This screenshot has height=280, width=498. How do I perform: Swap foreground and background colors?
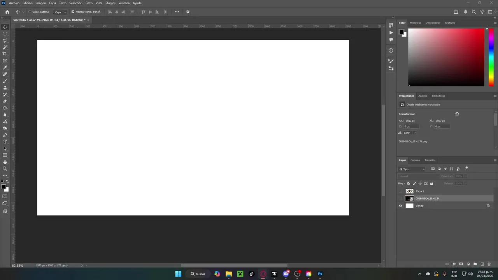click(7, 182)
